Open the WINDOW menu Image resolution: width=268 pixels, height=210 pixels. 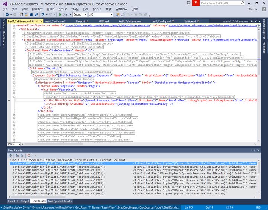121,9
